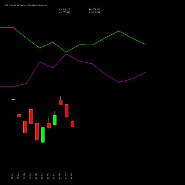185x185 pixels.
Task: Click the red candle for 17 Mar
Action: (67, 111)
